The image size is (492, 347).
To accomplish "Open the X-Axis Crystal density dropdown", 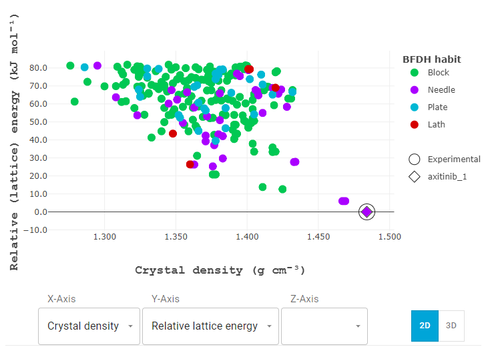I will (x=89, y=326).
